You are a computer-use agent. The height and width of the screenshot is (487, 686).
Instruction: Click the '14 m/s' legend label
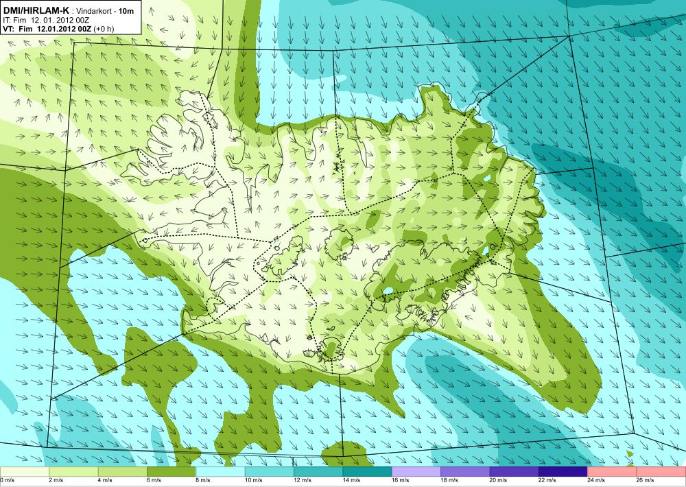coord(352,480)
